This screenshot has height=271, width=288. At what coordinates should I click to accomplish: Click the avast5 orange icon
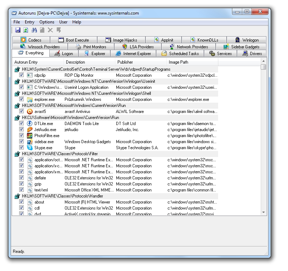(x=30, y=112)
